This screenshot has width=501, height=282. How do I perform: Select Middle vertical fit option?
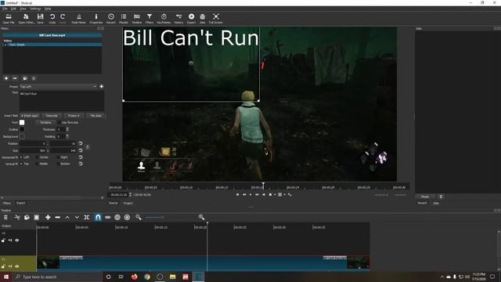(x=41, y=164)
